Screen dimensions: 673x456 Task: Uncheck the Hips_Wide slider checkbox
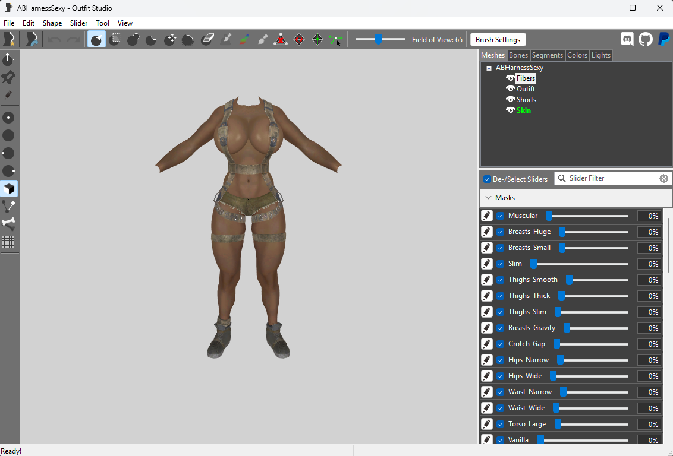[501, 376]
